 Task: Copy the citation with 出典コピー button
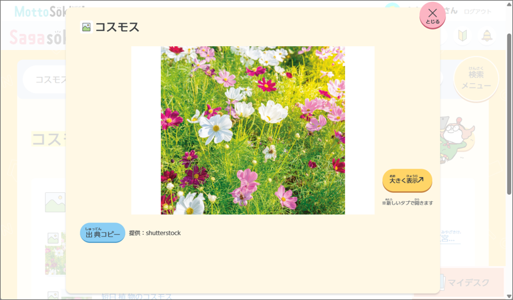(103, 233)
